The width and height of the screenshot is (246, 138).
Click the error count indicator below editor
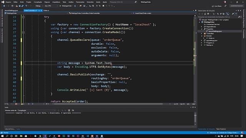click(x=17, y=104)
